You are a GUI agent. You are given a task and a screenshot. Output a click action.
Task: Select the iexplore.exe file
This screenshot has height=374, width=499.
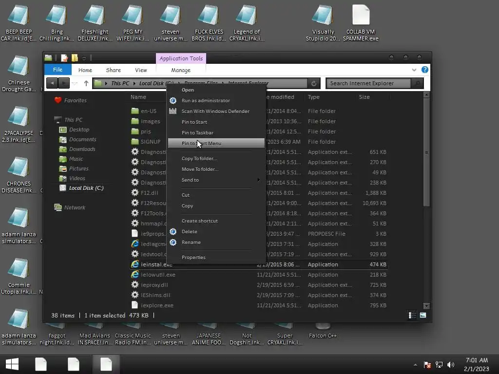pyautogui.click(x=157, y=306)
